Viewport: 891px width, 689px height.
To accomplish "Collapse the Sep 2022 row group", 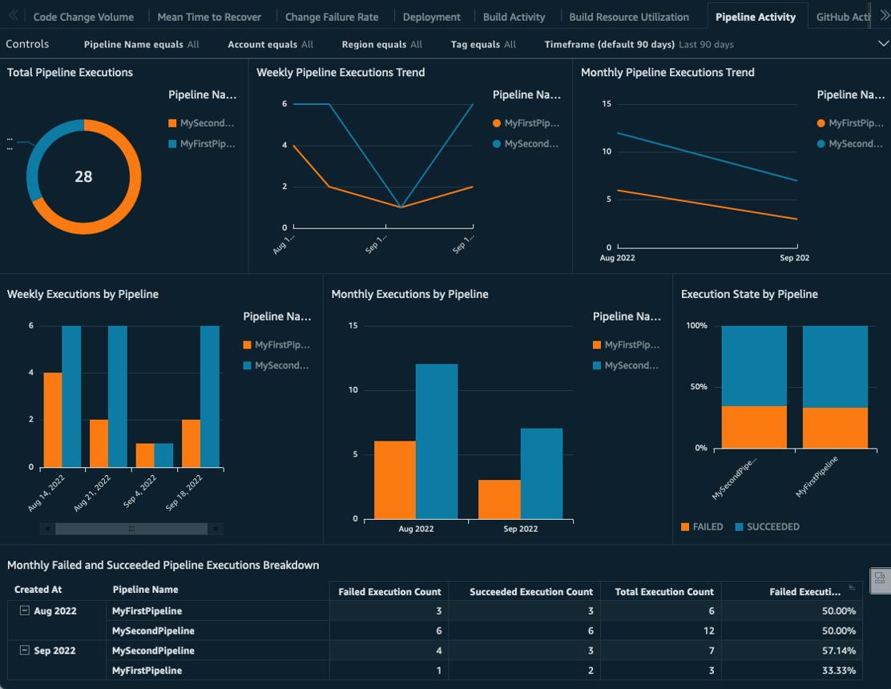I will [24, 651].
